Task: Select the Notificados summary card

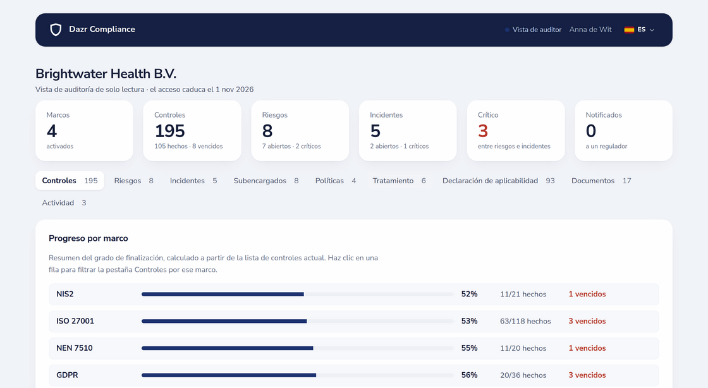Action: (x=623, y=130)
